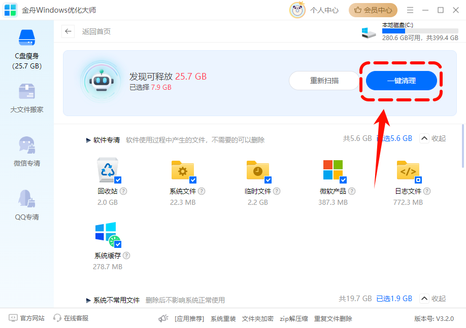This screenshot has height=328, width=466.
Task: Open the C盘瘦身 sidebar icon
Action: click(27, 38)
